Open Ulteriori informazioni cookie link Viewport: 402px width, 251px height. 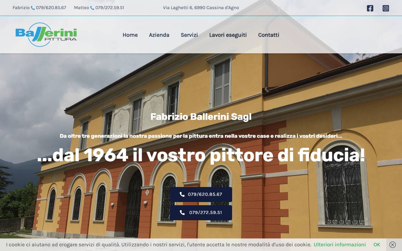pos(340,244)
